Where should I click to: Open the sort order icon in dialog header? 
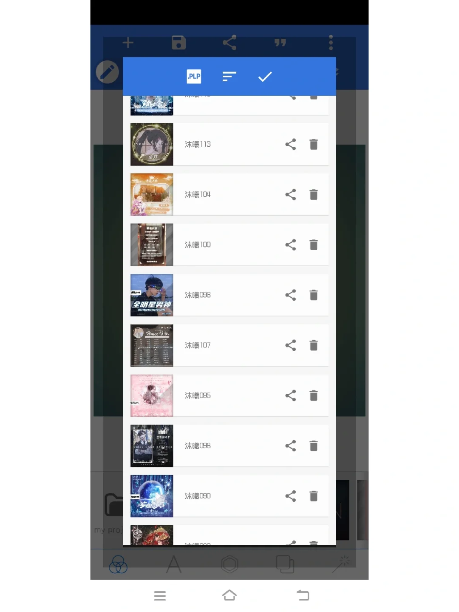pyautogui.click(x=229, y=77)
